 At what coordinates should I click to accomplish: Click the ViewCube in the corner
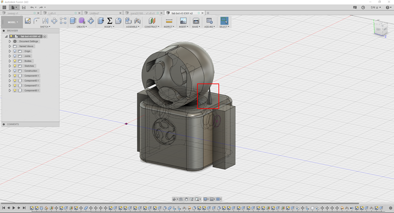380,29
